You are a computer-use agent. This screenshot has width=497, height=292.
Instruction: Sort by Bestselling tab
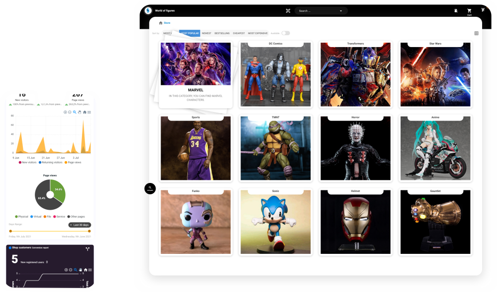tap(222, 33)
